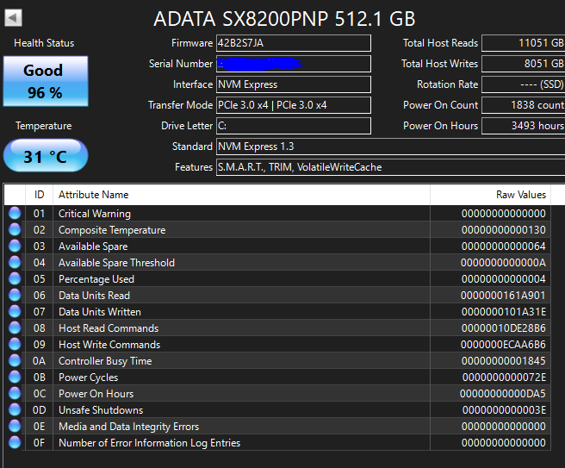Screen dimensions: 565x468
Task: Select the Percentage Used attribute name
Action: (x=96, y=279)
